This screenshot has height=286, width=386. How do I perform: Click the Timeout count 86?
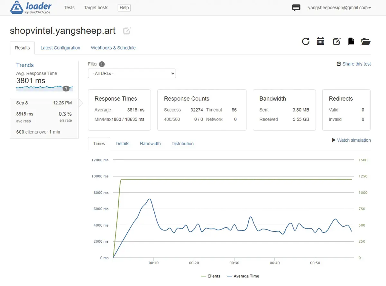pyautogui.click(x=234, y=110)
